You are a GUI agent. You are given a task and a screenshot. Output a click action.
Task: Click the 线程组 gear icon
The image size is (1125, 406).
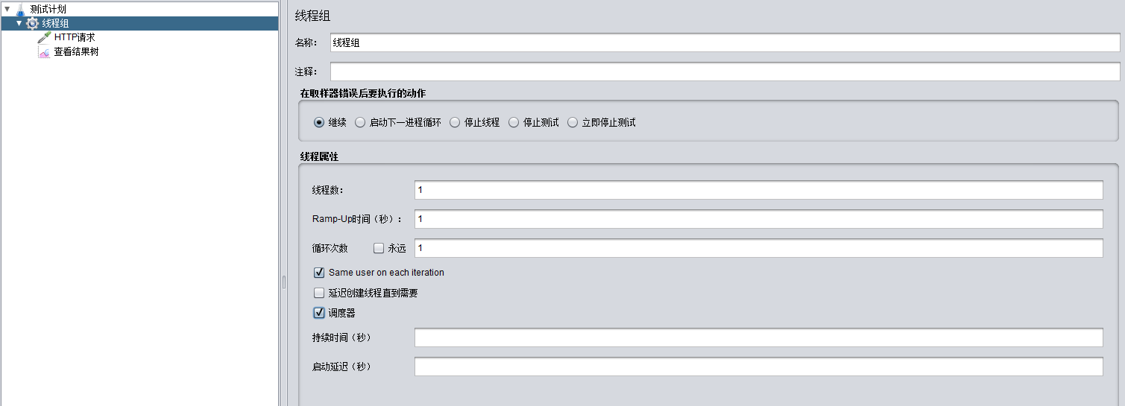[32, 24]
